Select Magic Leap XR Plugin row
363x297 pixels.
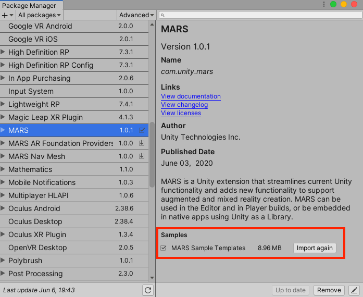tap(74, 117)
